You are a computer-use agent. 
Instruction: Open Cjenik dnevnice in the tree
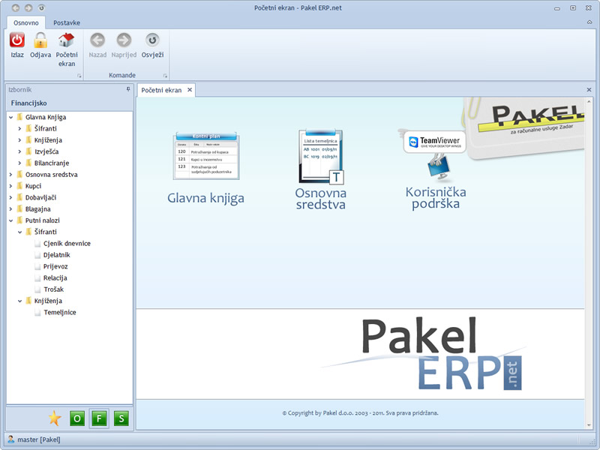(x=67, y=244)
